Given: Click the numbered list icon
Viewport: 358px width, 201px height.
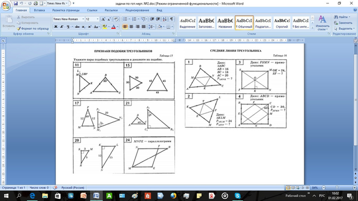Looking at the screenshot, I should point(134,19).
